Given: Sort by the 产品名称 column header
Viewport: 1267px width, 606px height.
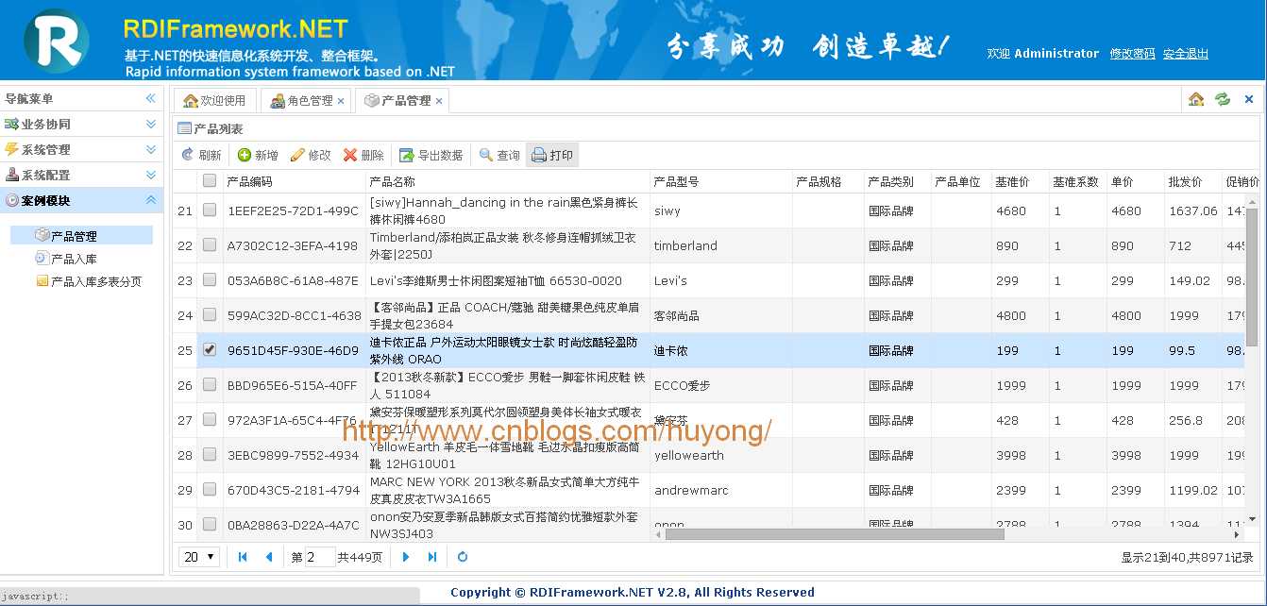Looking at the screenshot, I should (508, 181).
